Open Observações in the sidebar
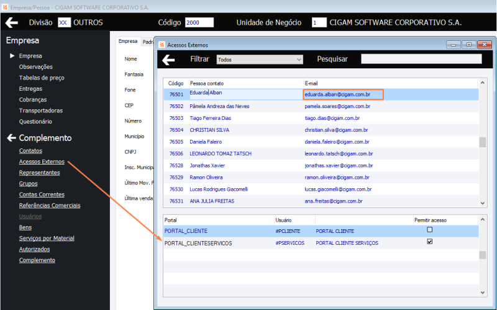This screenshot has width=497, height=310. (x=36, y=67)
